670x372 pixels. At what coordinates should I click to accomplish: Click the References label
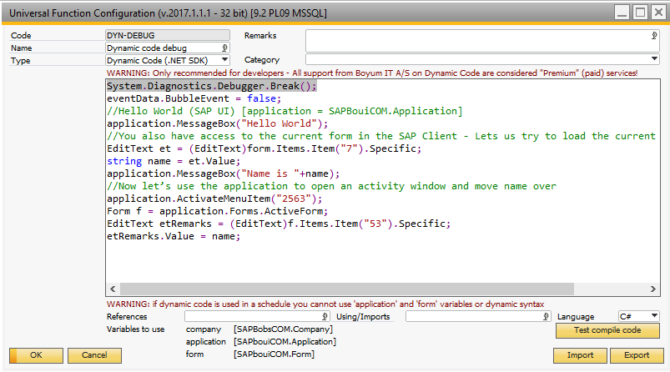point(127,316)
